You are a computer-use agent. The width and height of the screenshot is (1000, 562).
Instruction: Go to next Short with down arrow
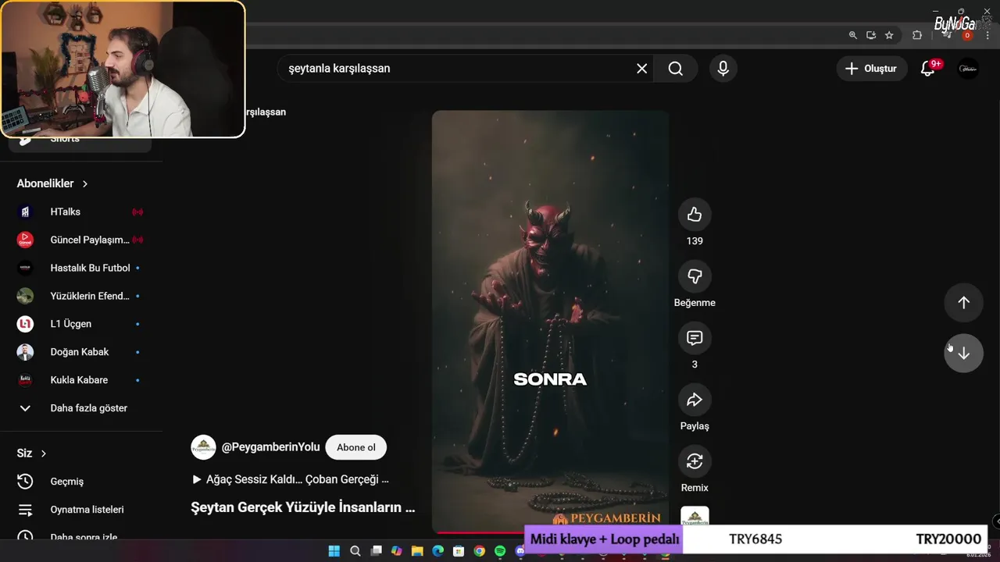tap(963, 354)
